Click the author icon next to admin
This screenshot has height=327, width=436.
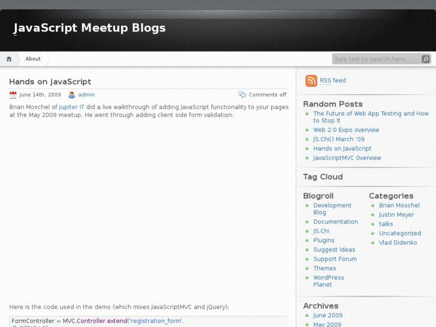click(72, 95)
